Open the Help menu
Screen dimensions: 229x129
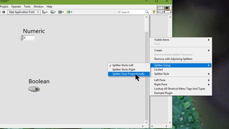(x=49, y=6)
